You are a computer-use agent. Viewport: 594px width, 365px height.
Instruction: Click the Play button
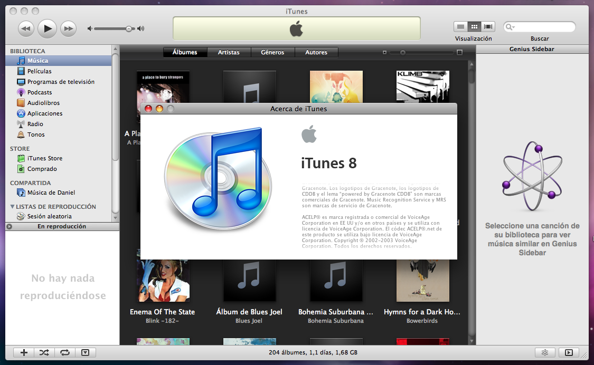(x=48, y=28)
